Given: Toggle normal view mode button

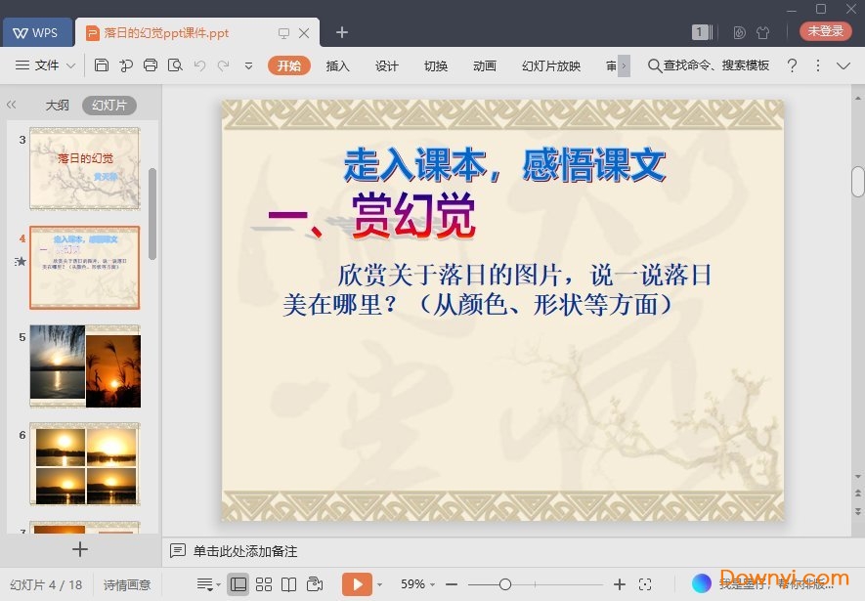Looking at the screenshot, I should [x=238, y=584].
